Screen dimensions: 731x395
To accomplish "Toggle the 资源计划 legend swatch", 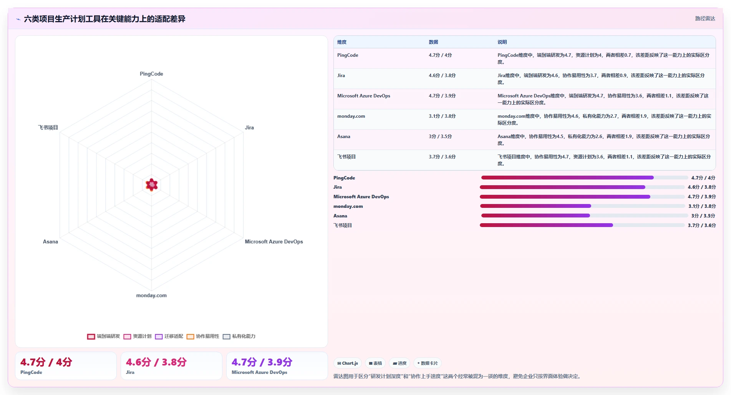I will [x=127, y=336].
